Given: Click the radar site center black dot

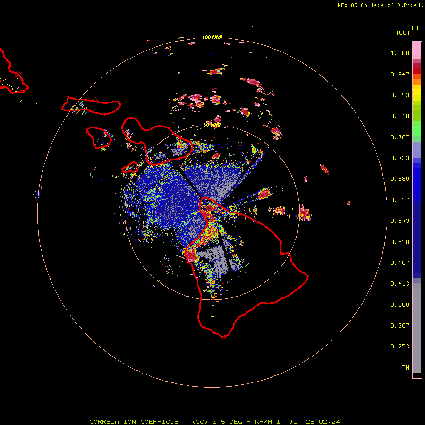Looking at the screenshot, I should pyautogui.click(x=212, y=212).
